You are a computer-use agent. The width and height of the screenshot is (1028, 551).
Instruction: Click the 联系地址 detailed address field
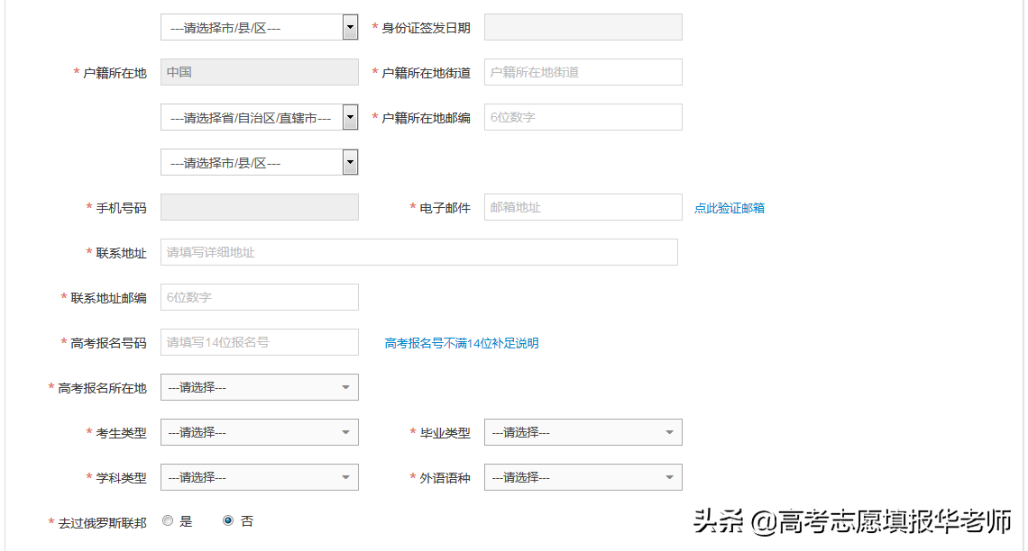click(418, 251)
